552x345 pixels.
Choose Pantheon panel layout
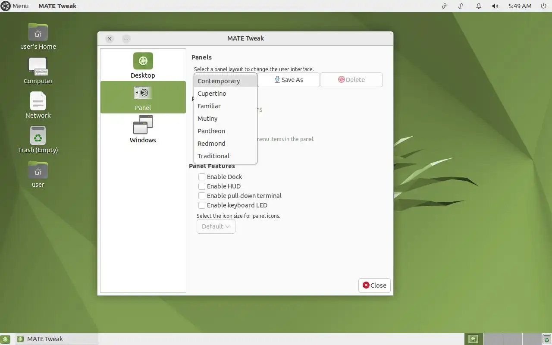pos(226,131)
